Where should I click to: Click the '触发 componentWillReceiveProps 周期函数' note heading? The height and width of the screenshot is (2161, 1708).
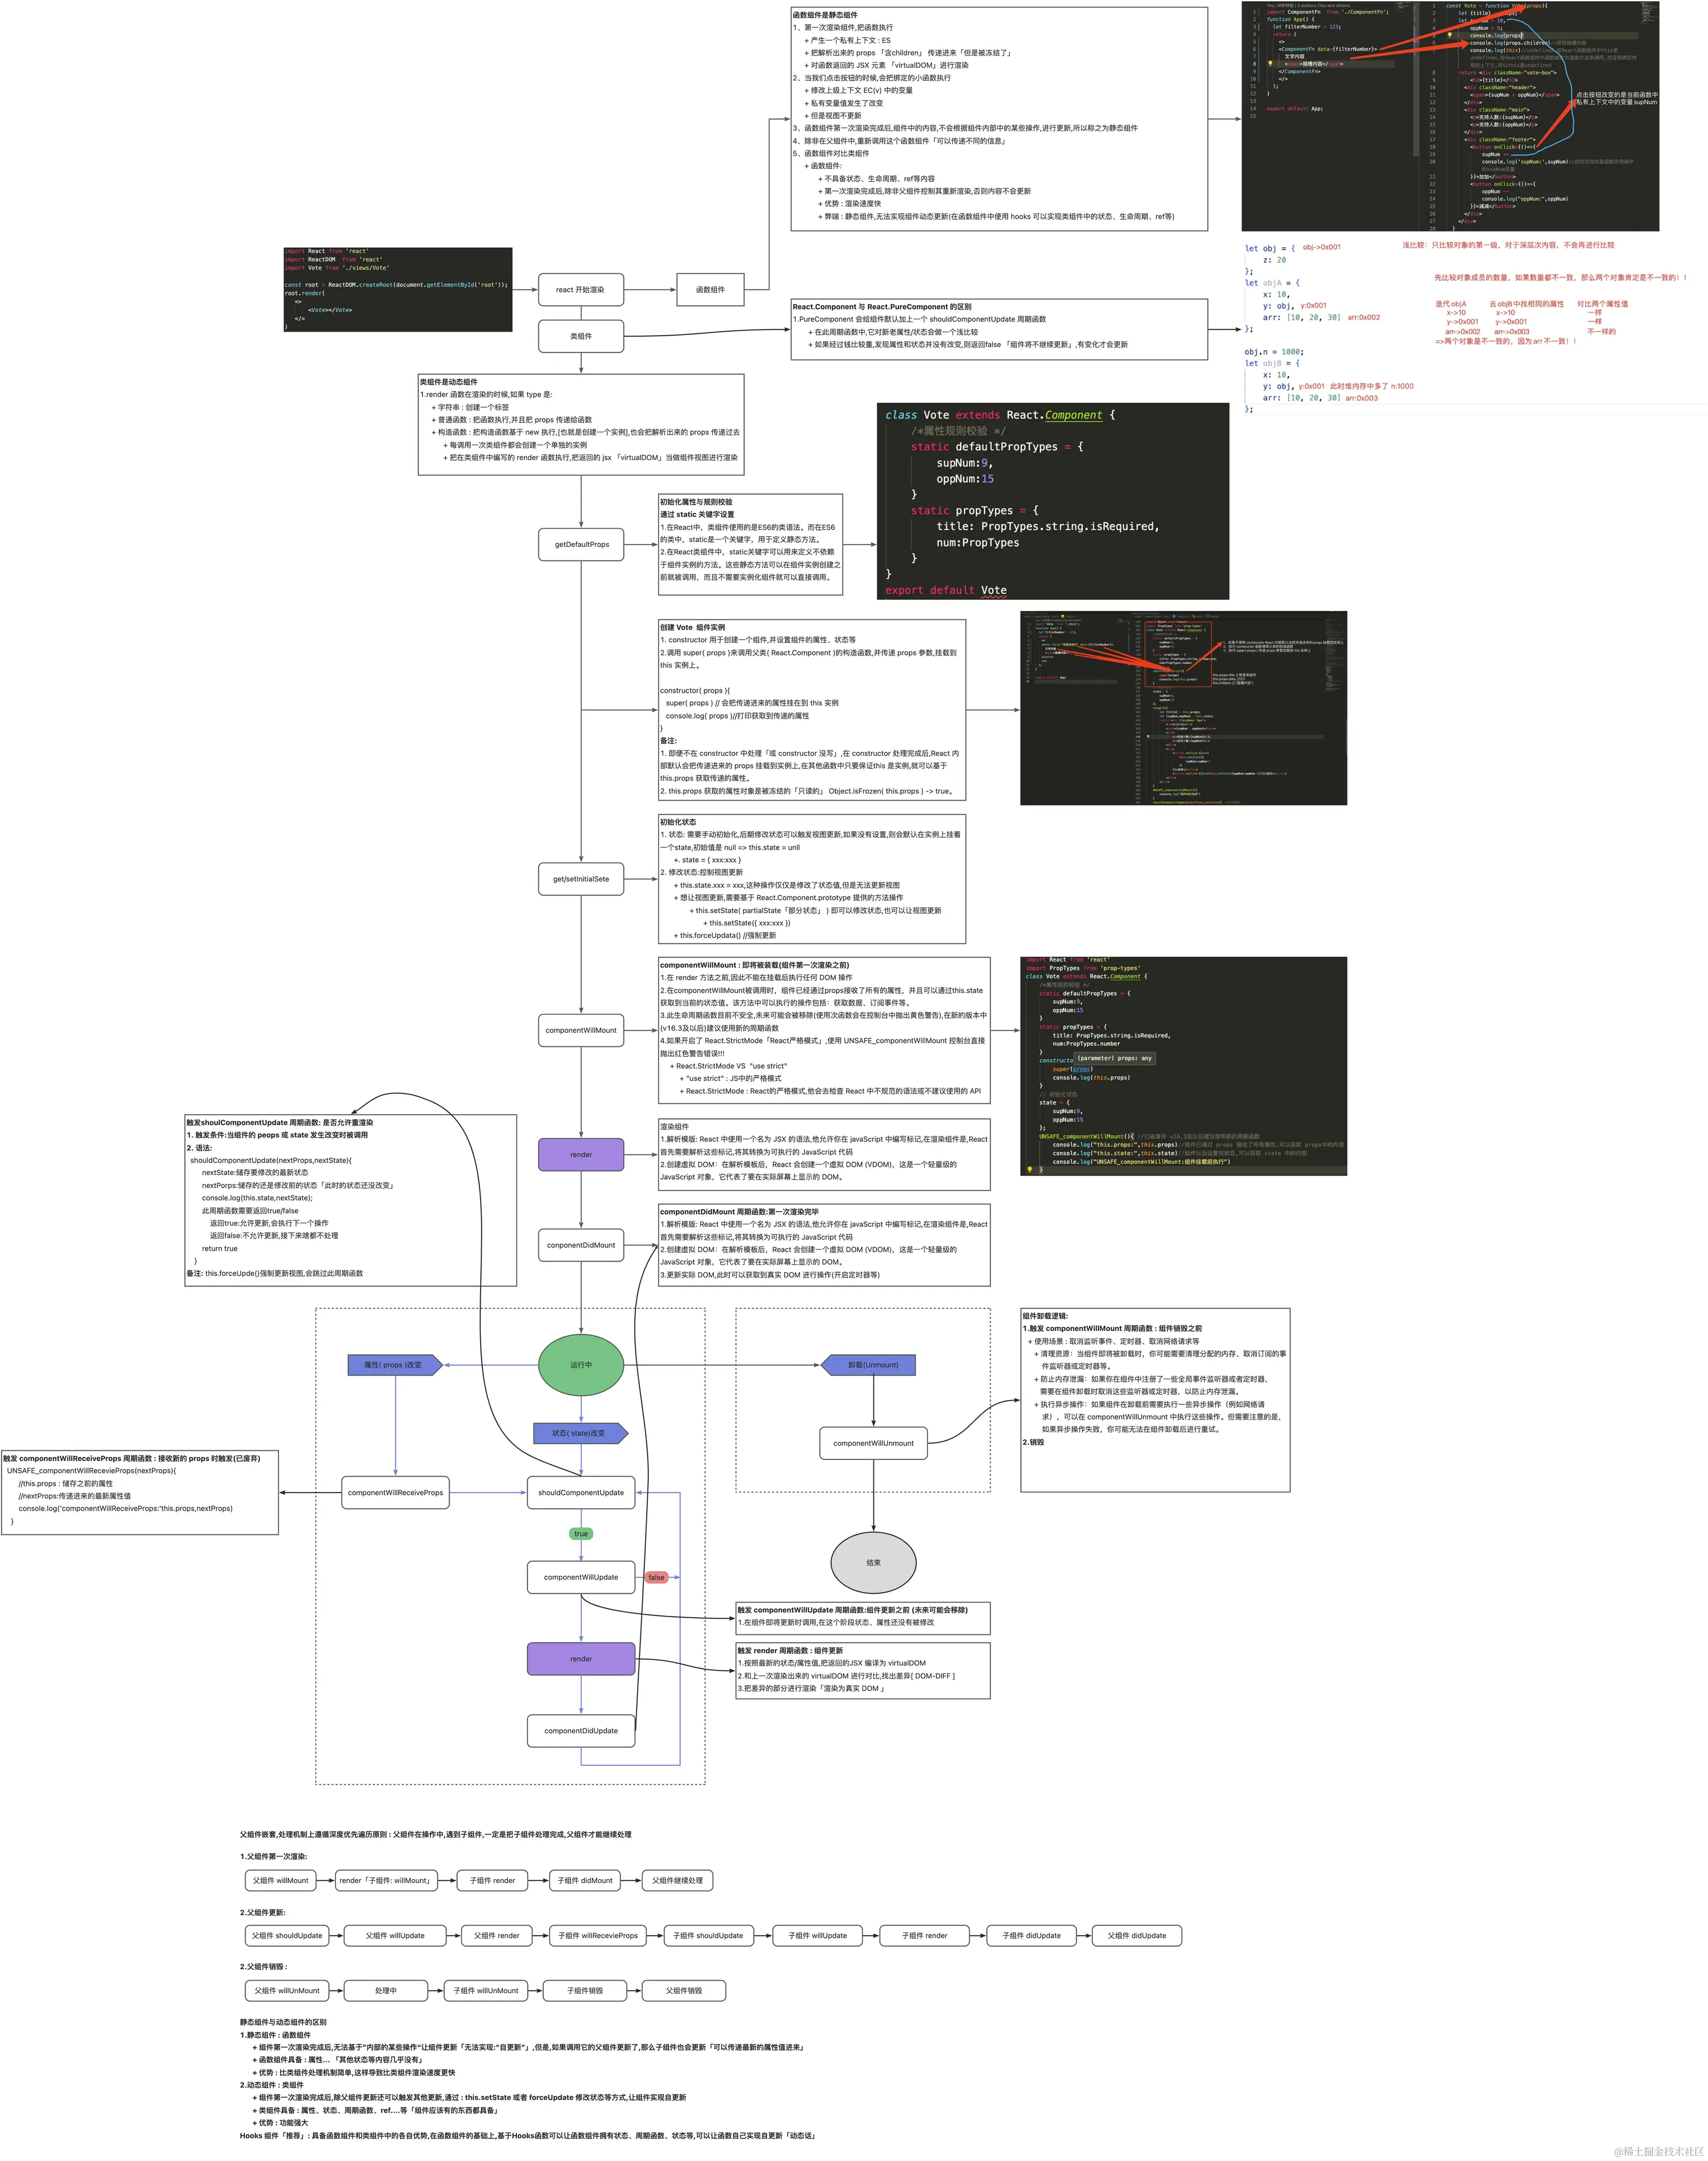(131, 1458)
